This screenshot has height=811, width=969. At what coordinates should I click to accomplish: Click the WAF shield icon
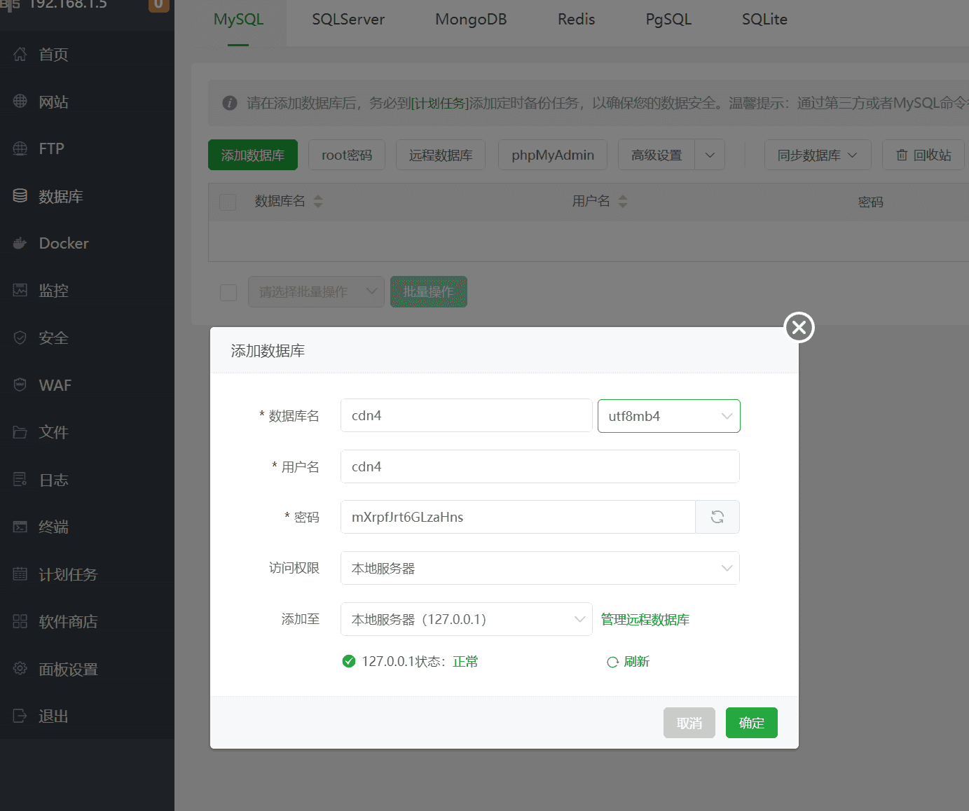20,384
